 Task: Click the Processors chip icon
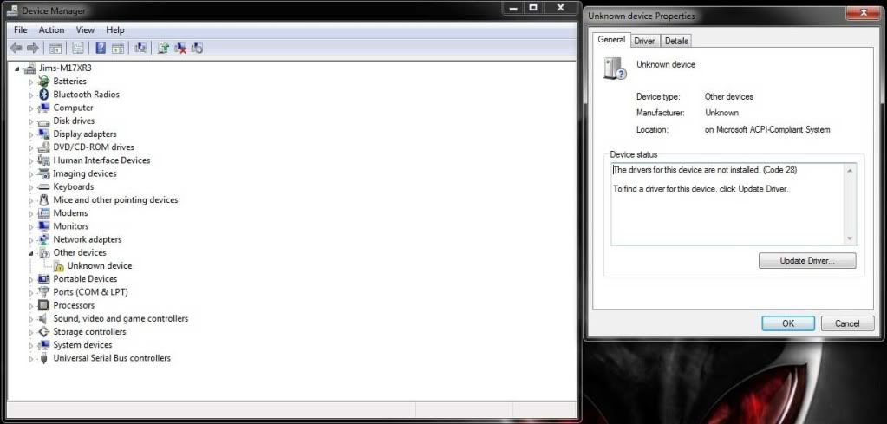43,305
